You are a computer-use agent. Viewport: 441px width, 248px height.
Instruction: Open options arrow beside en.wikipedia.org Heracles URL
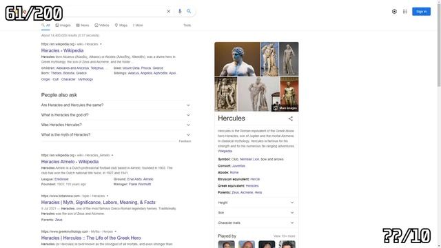101,44
